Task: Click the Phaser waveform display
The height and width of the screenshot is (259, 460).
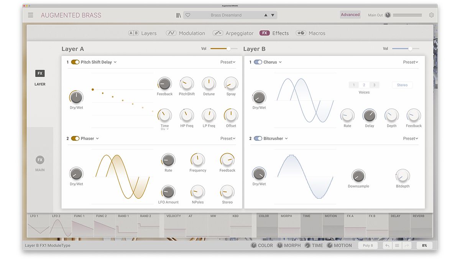Action: click(122, 177)
